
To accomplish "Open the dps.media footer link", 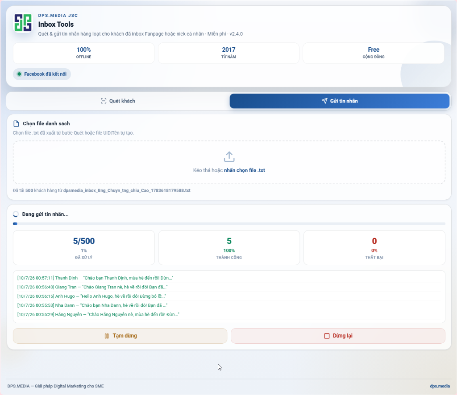I will coord(440,386).
